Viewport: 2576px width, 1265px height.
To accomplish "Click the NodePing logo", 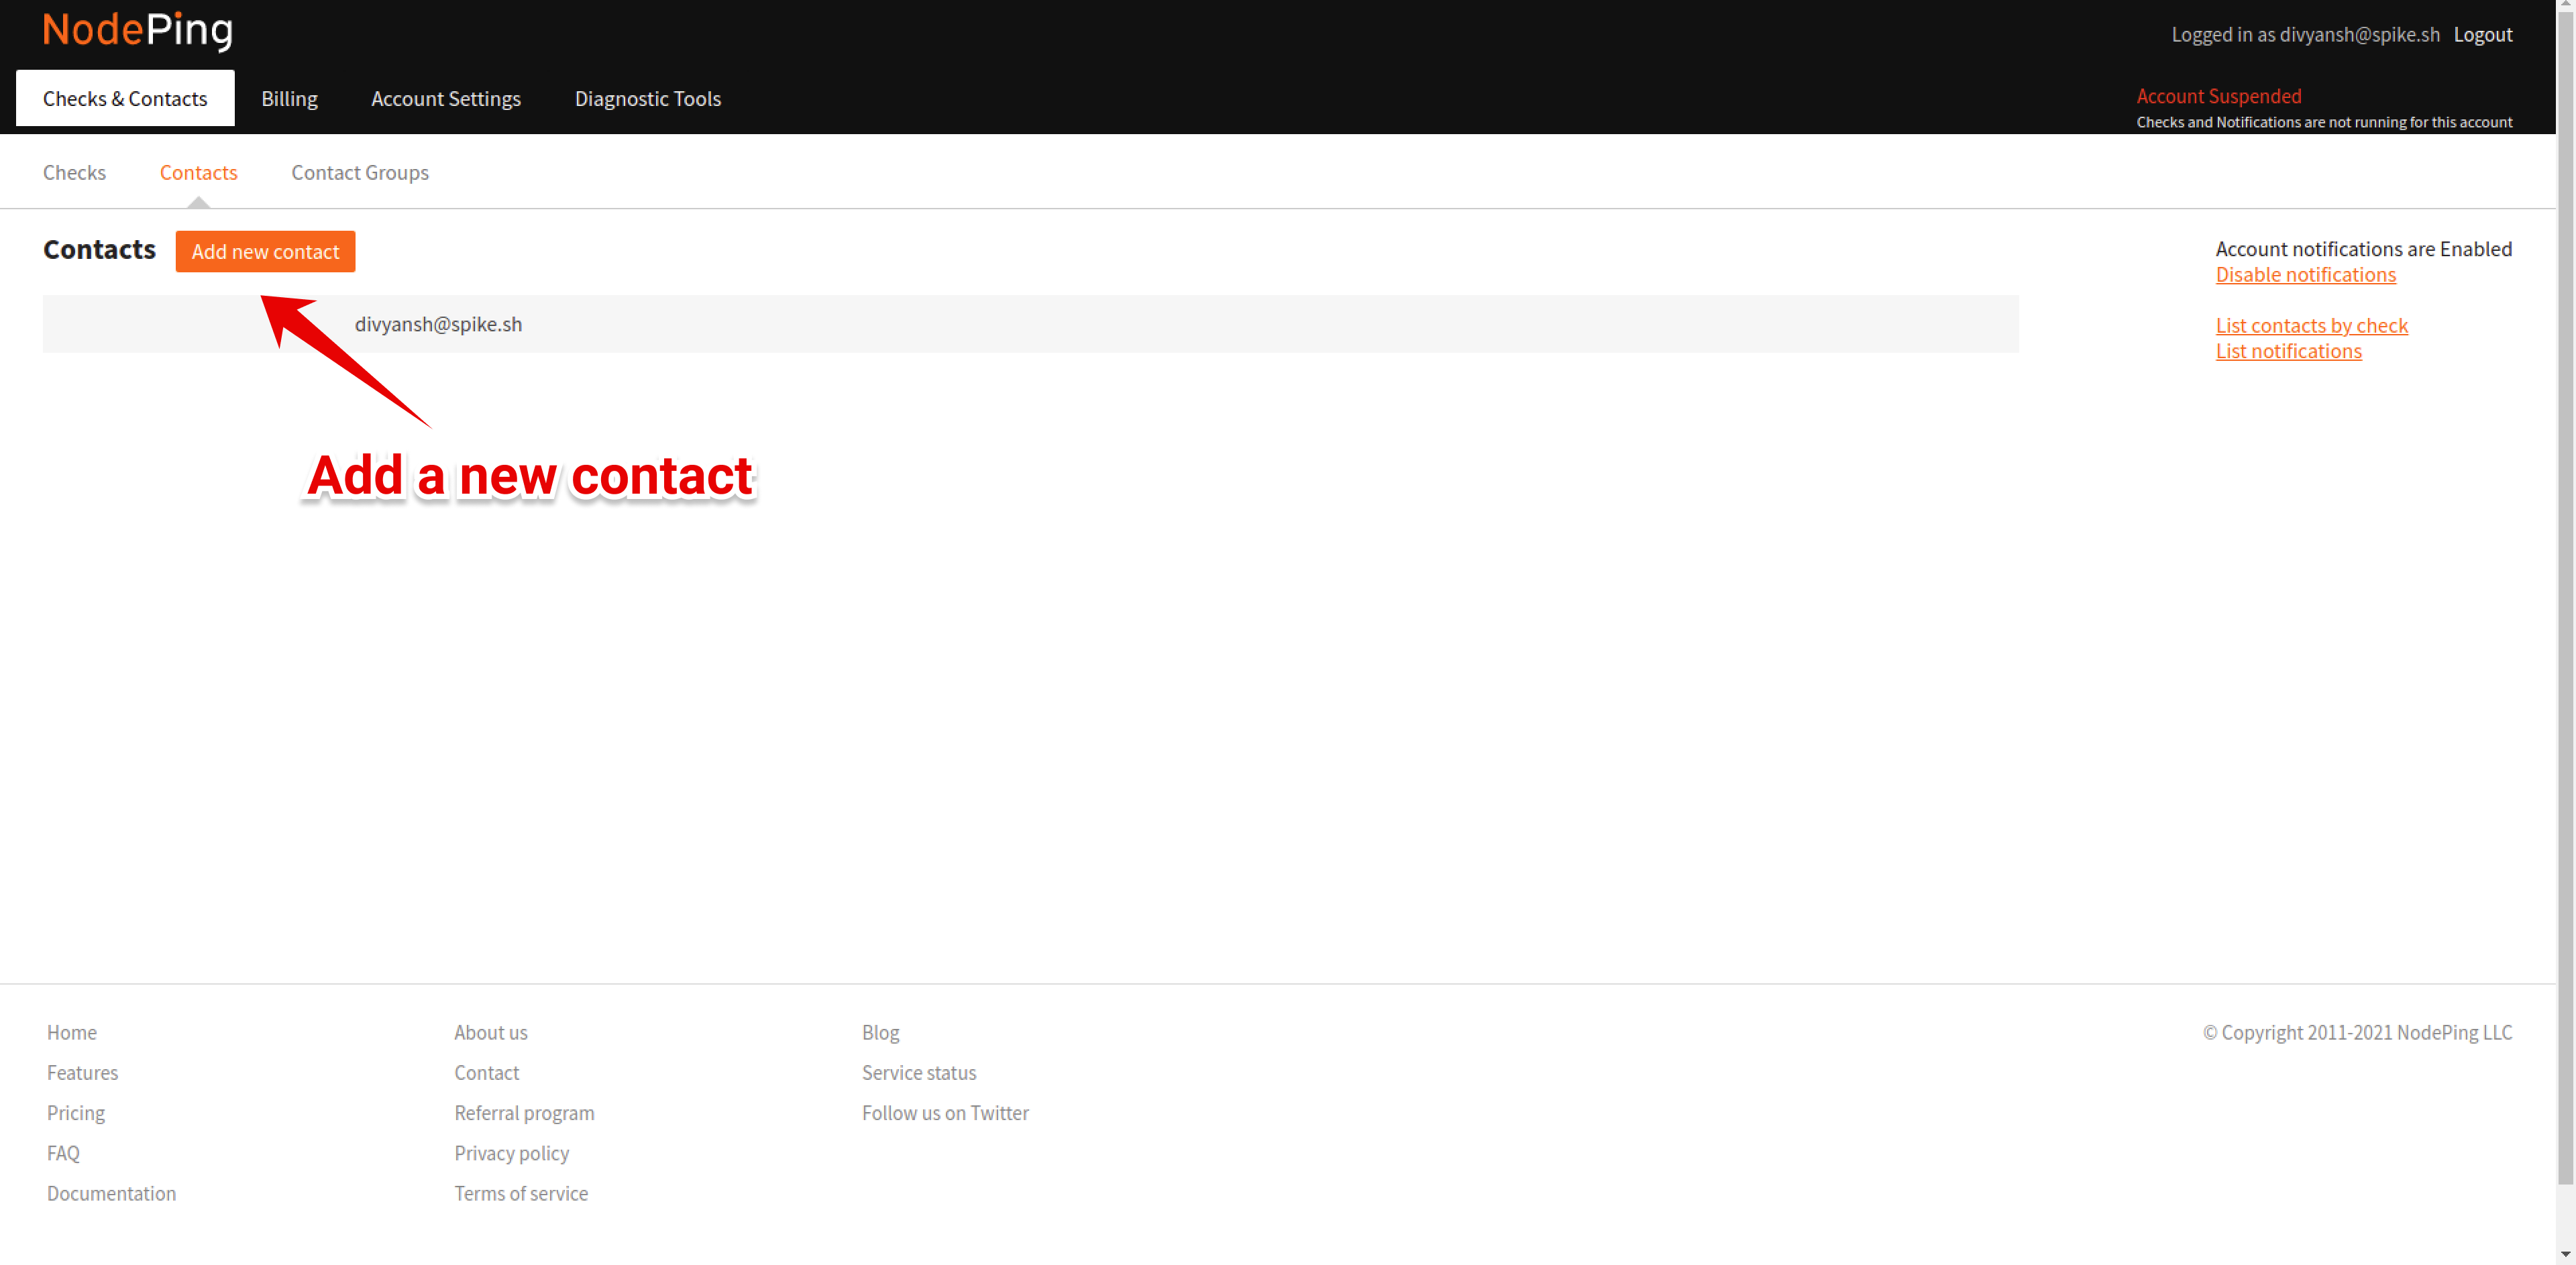I will click(138, 30).
